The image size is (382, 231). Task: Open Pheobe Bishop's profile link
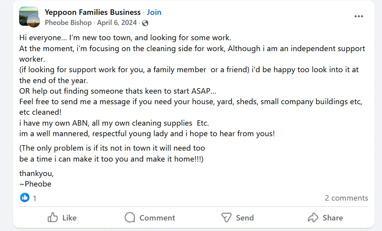tap(68, 23)
